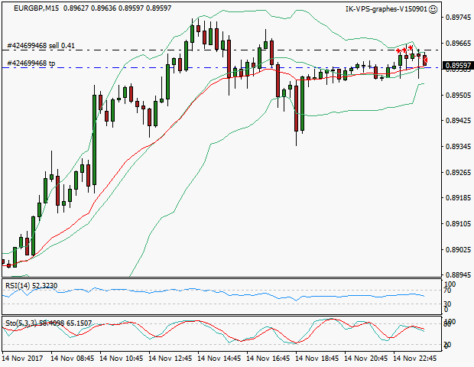Screen dimensions: 474x367
Task: Select the black current price tag 0.89597
Action: click(x=458, y=67)
